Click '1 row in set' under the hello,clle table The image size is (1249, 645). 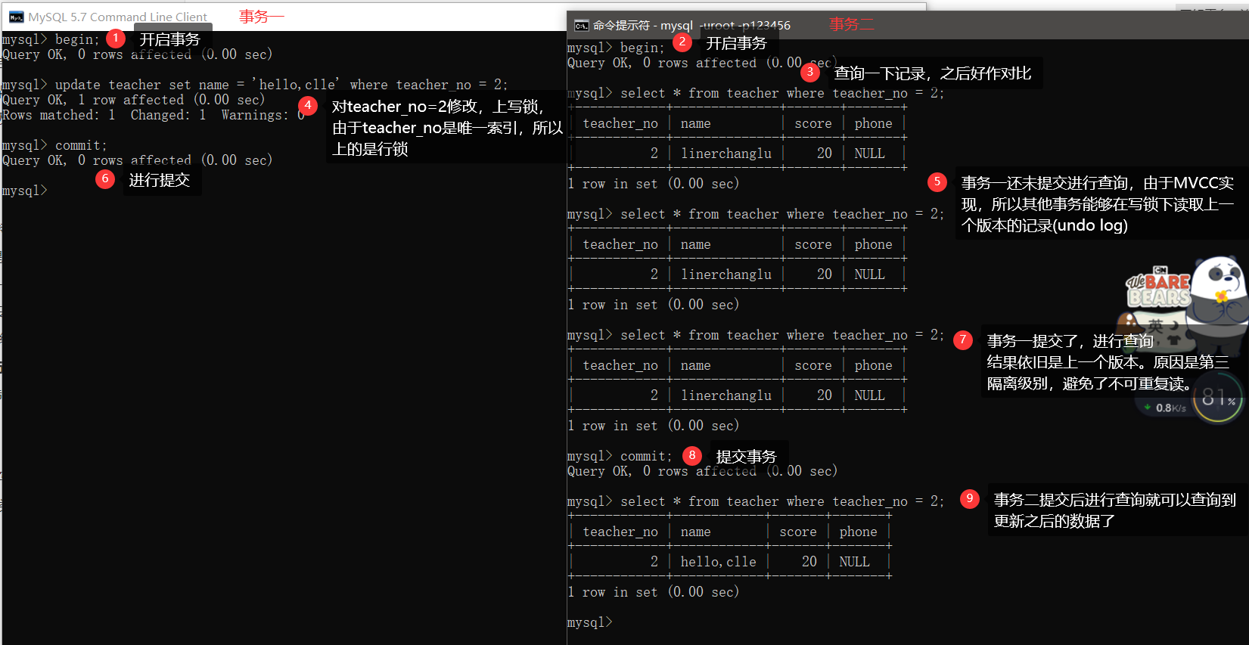[653, 592]
